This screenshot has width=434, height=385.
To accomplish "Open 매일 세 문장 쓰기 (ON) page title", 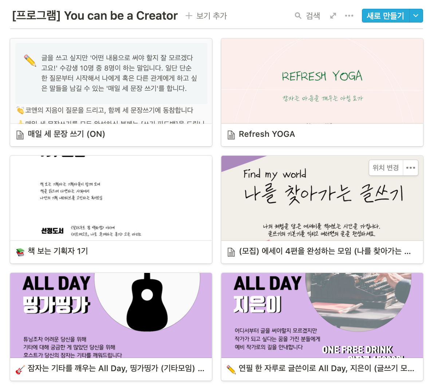I will (66, 134).
